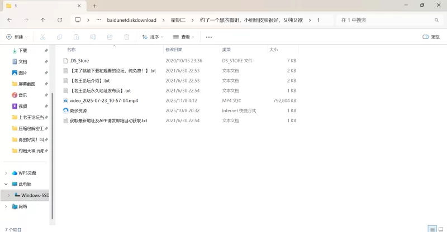Click the Cut icon in toolbar
Image resolution: width=447 pixels, height=232 pixels.
(x=42, y=37)
